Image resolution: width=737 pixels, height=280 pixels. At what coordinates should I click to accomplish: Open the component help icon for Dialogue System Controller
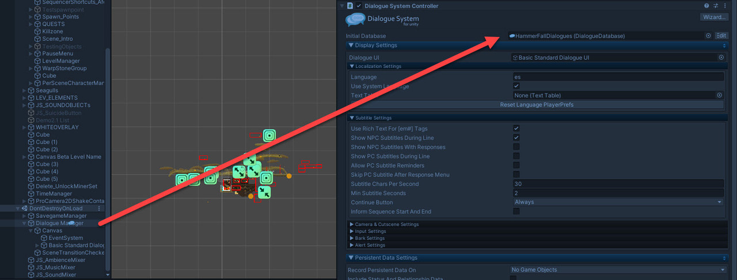point(706,6)
